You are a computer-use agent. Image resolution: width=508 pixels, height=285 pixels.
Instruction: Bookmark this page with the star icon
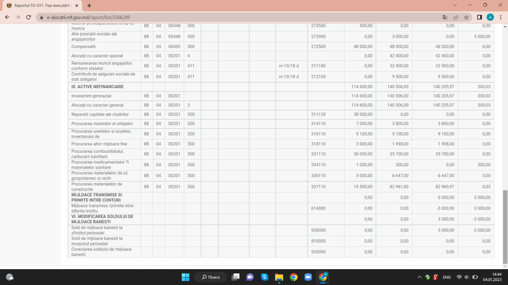(x=466, y=17)
